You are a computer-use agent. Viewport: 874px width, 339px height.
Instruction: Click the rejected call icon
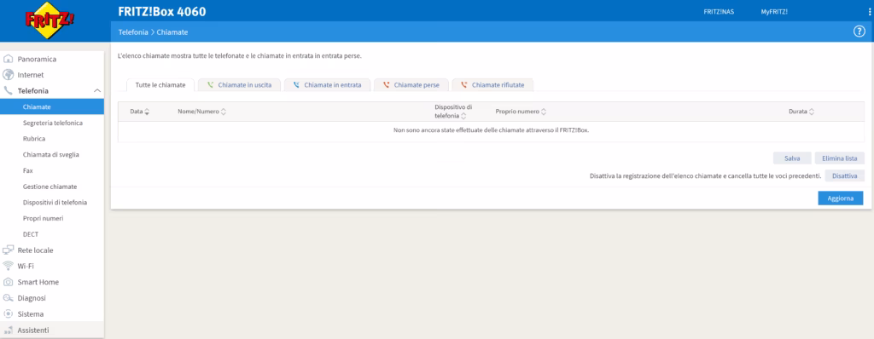(464, 85)
